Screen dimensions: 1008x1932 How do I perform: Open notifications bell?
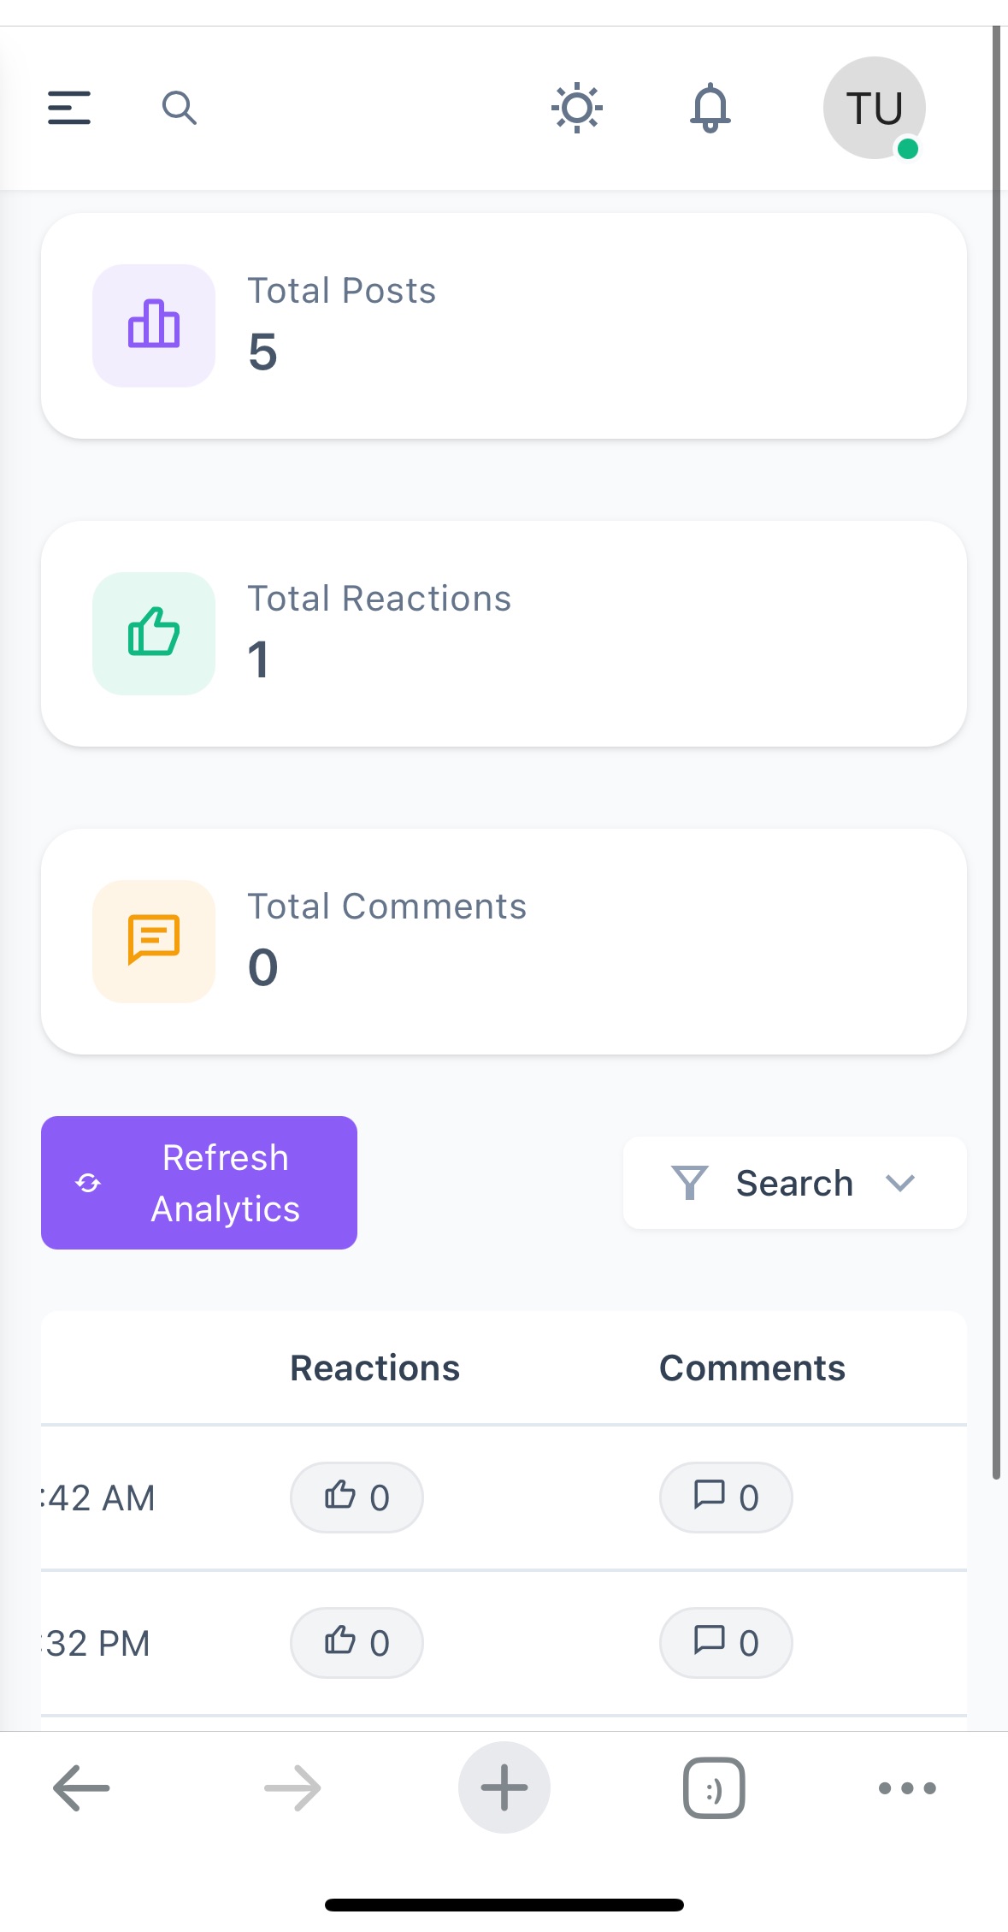coord(710,108)
